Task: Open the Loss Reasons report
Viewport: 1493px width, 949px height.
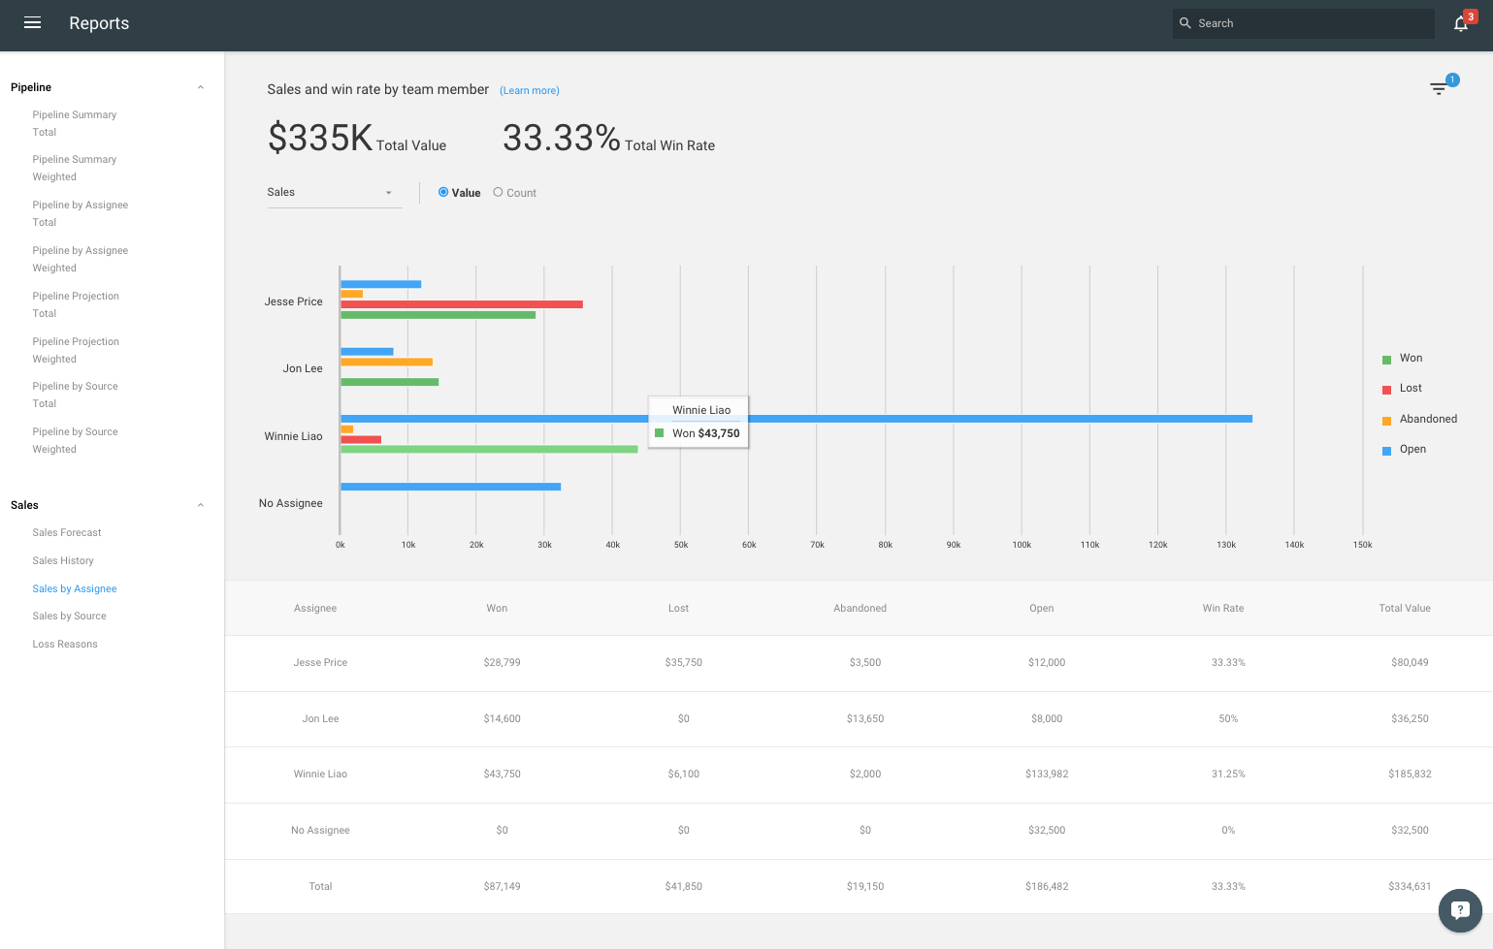Action: pyautogui.click(x=65, y=645)
